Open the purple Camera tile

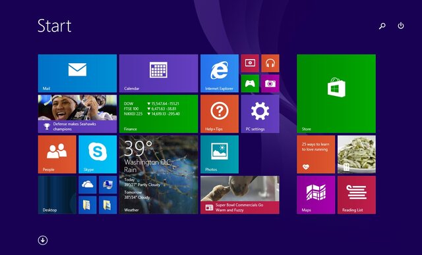coord(270,83)
